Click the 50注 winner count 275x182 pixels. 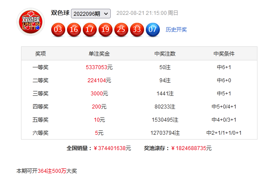coord(165,67)
